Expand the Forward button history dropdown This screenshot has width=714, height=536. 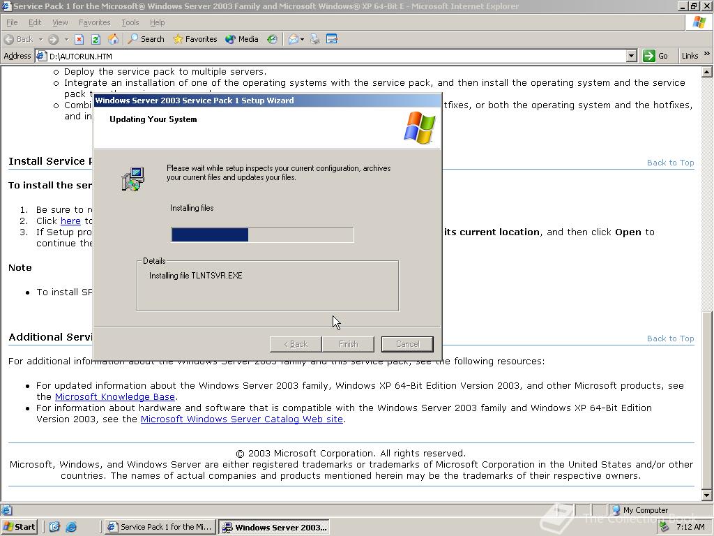pos(66,39)
